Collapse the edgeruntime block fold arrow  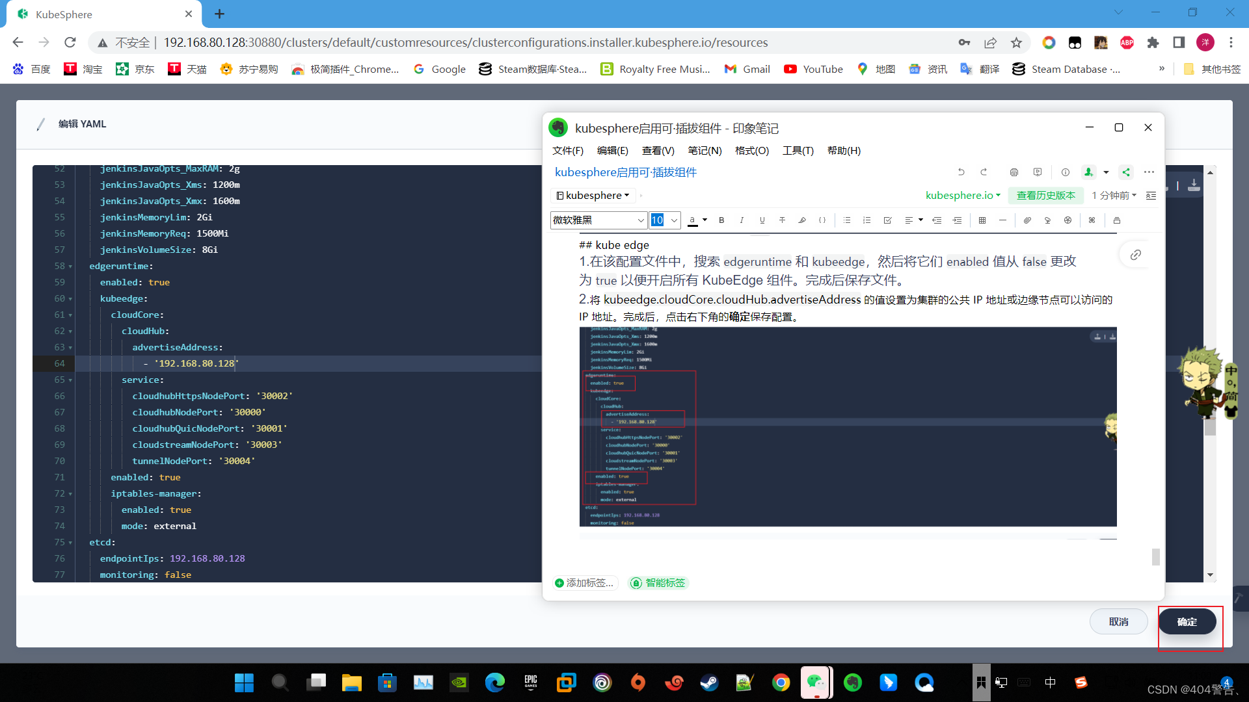[x=70, y=266]
